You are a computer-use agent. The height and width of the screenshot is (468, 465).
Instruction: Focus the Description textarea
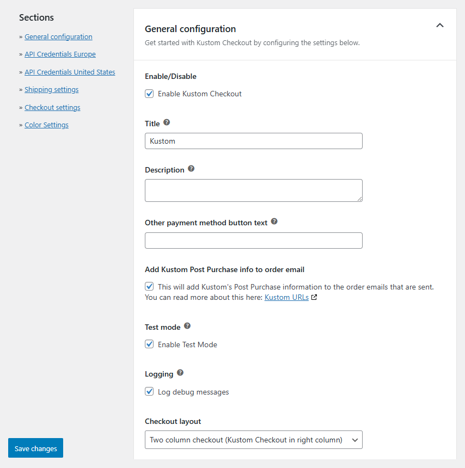point(253,190)
